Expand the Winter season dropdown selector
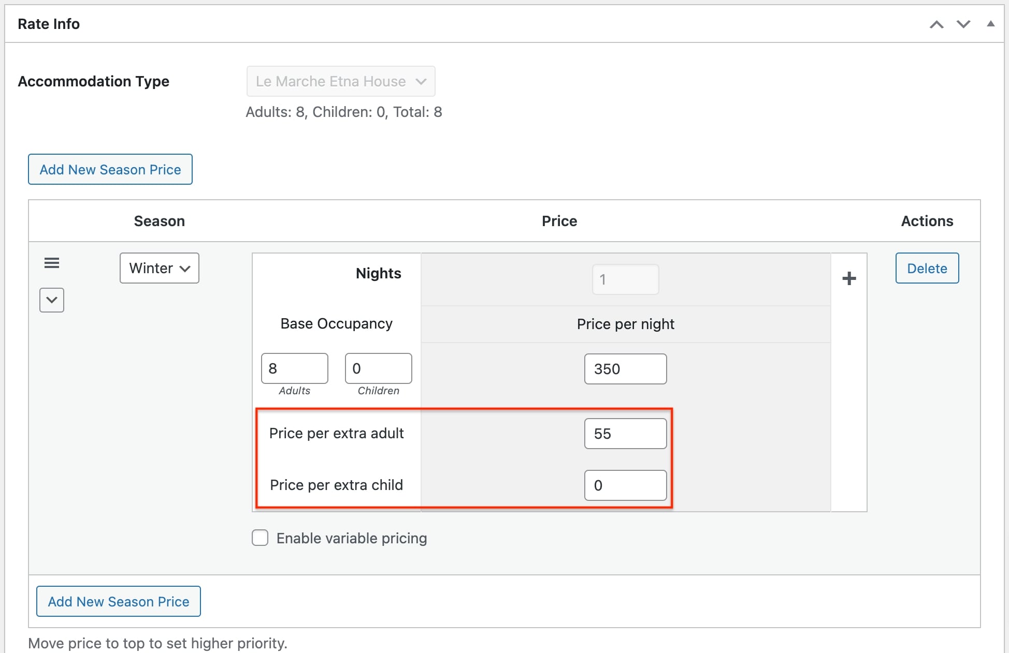This screenshot has height=653, width=1009. (159, 268)
